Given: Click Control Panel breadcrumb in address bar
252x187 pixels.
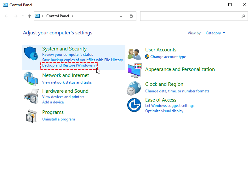Looking at the screenshot, I should [58, 16].
